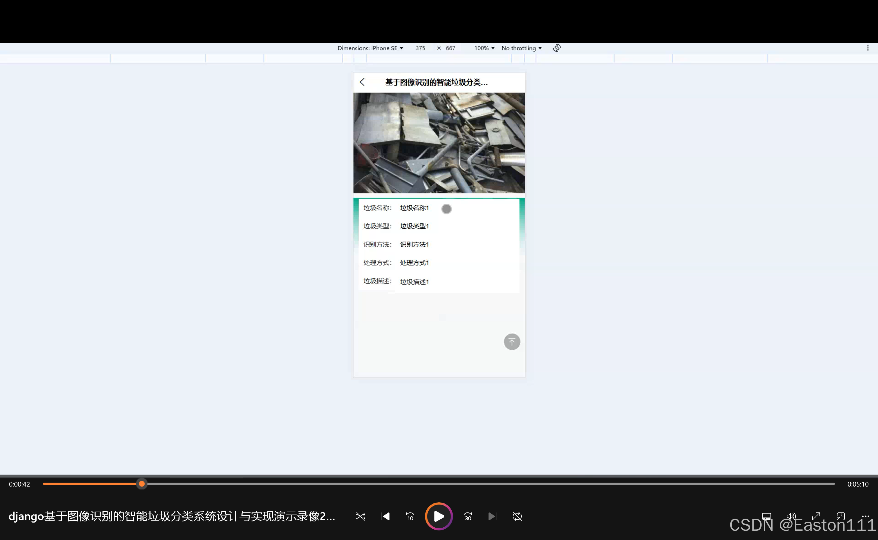
Task: Click the value 垃圾描述1
Action: (414, 282)
